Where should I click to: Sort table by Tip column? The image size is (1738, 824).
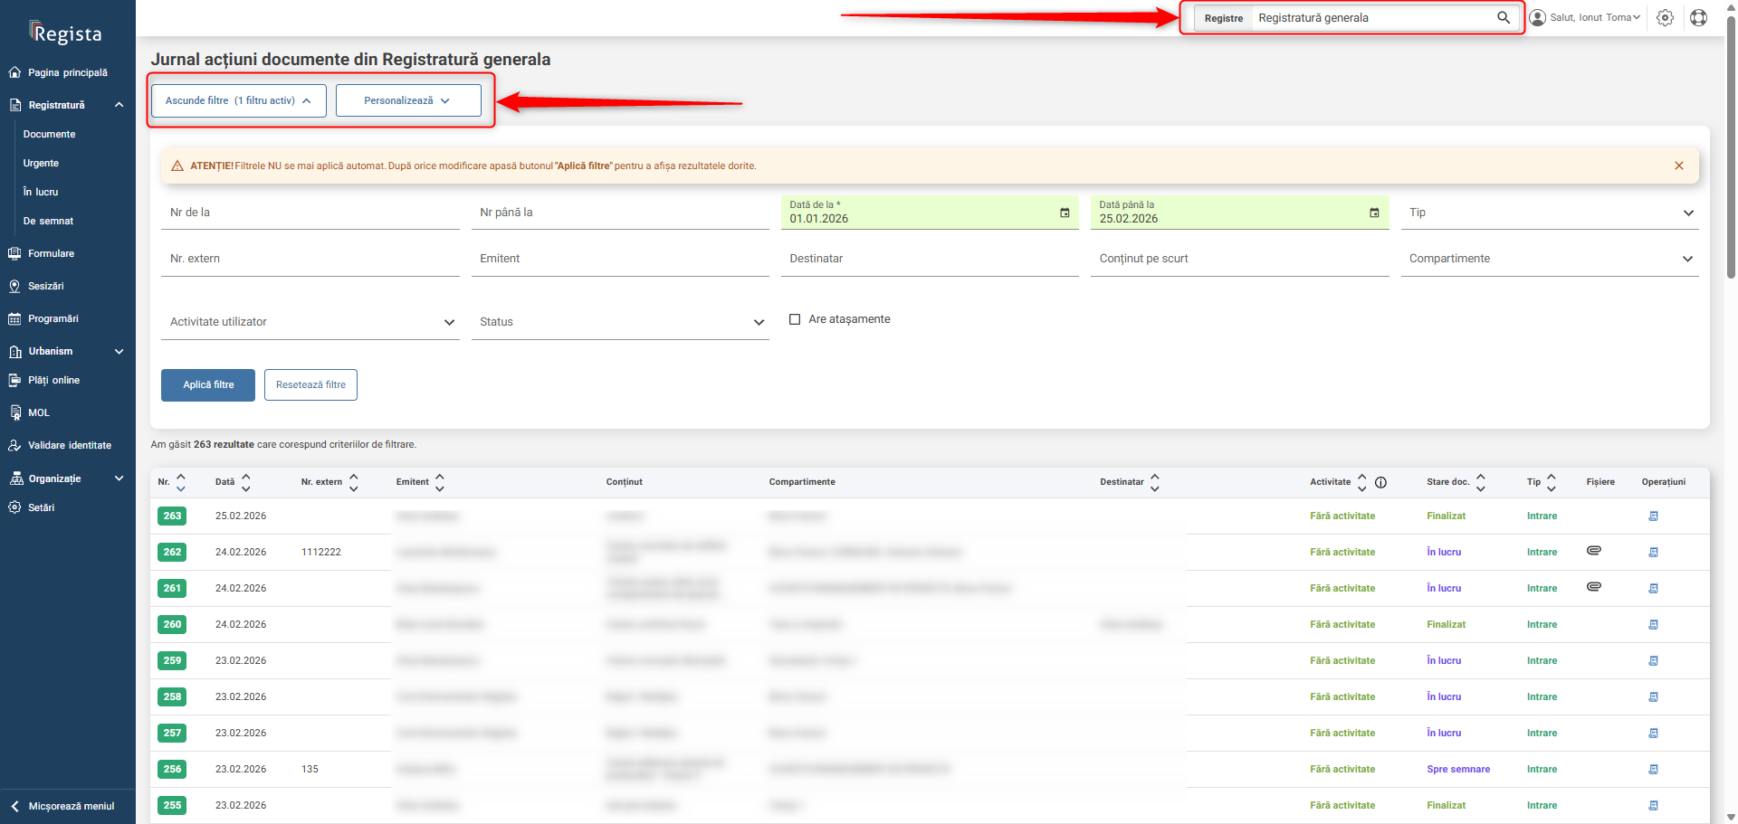coord(1552,482)
